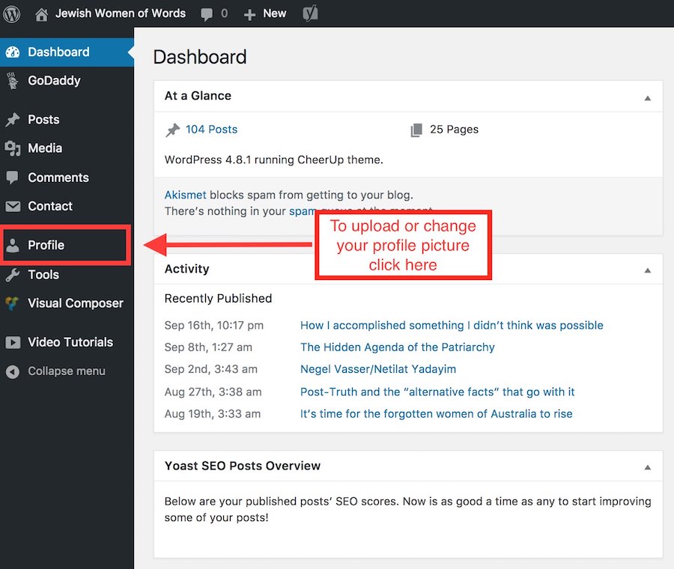This screenshot has width=674, height=569.
Task: Click the Media icon in sidebar
Action: (13, 149)
